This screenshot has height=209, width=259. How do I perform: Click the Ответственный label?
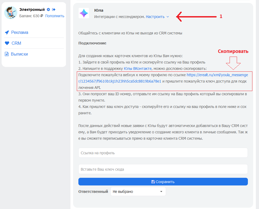(93, 192)
